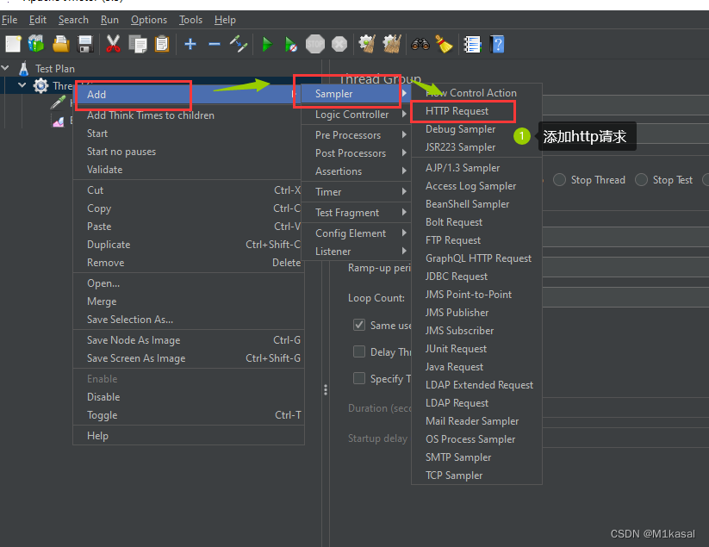Click the Open file folder toolbar icon
This screenshot has height=547, width=709.
tap(60, 44)
